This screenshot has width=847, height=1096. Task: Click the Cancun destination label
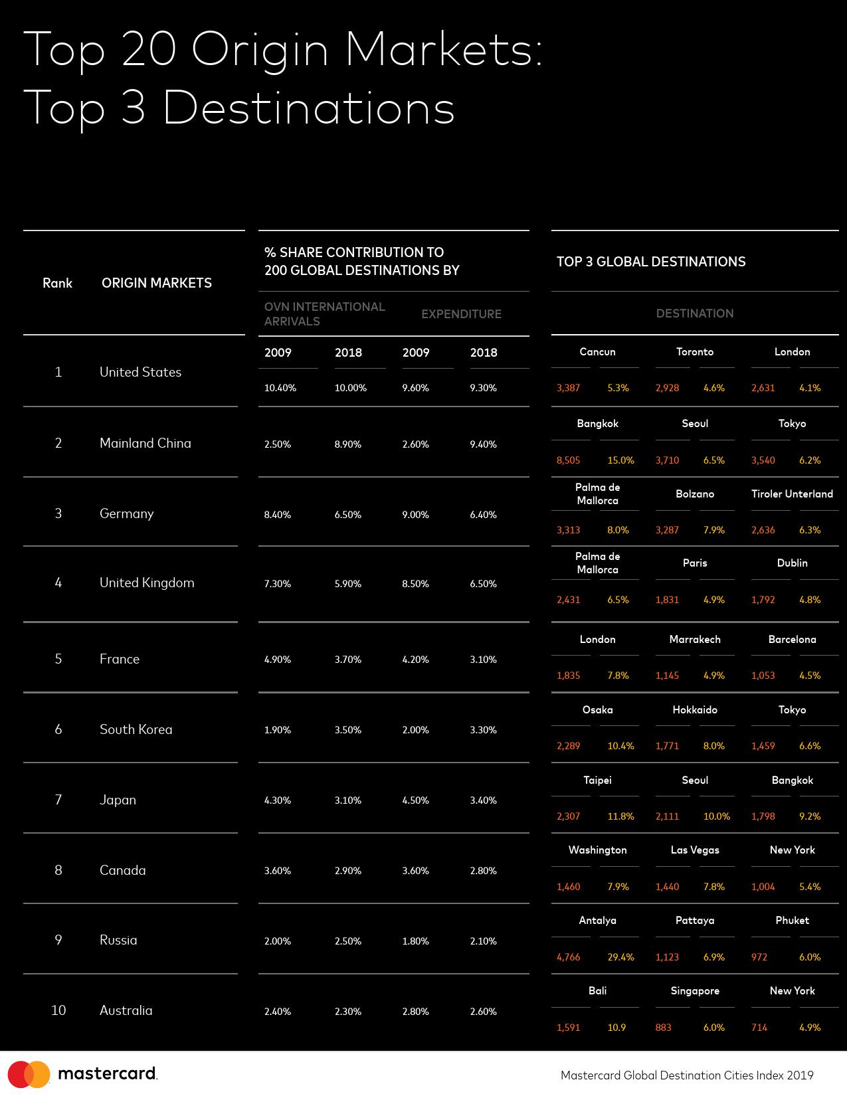pyautogui.click(x=597, y=352)
